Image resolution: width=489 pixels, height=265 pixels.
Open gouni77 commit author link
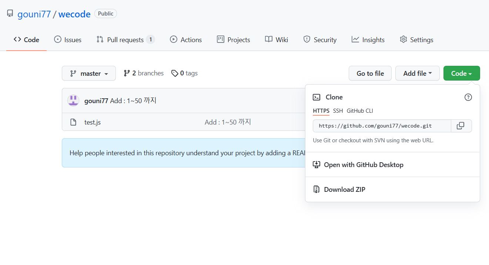pyautogui.click(x=96, y=101)
